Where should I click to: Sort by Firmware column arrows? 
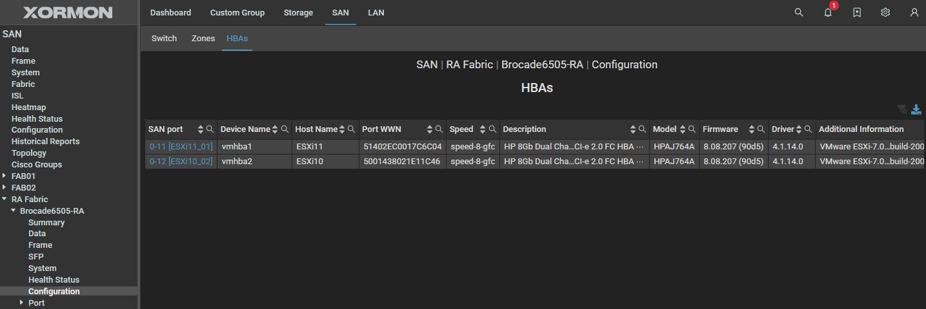752,129
